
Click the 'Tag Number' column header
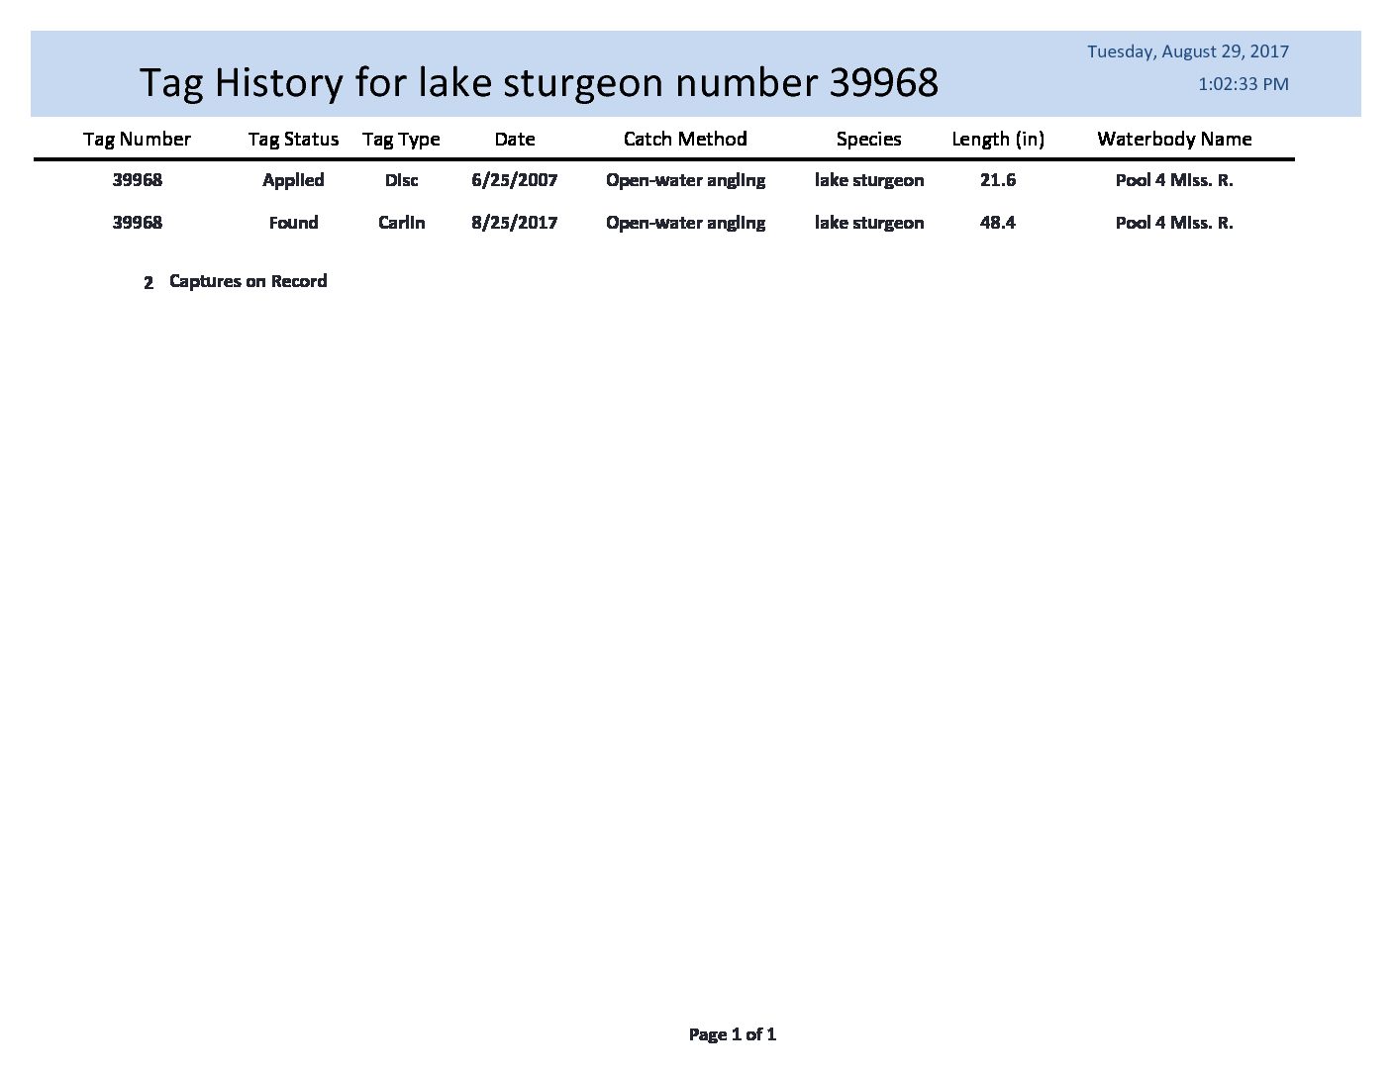[x=137, y=140]
